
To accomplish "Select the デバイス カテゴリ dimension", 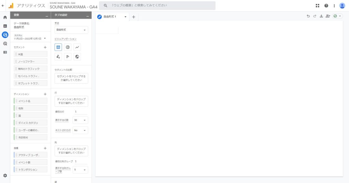I will (30, 123).
